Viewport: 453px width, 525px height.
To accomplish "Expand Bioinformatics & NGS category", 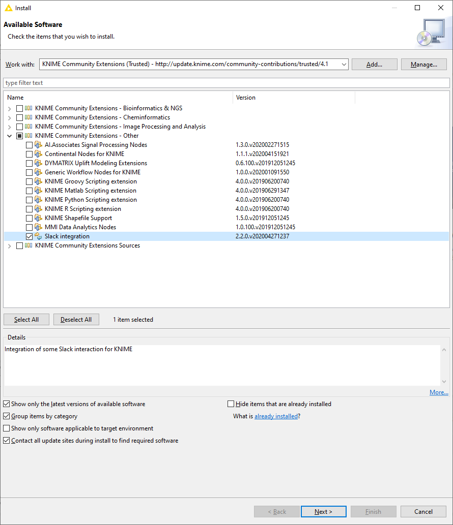I will (x=10, y=108).
